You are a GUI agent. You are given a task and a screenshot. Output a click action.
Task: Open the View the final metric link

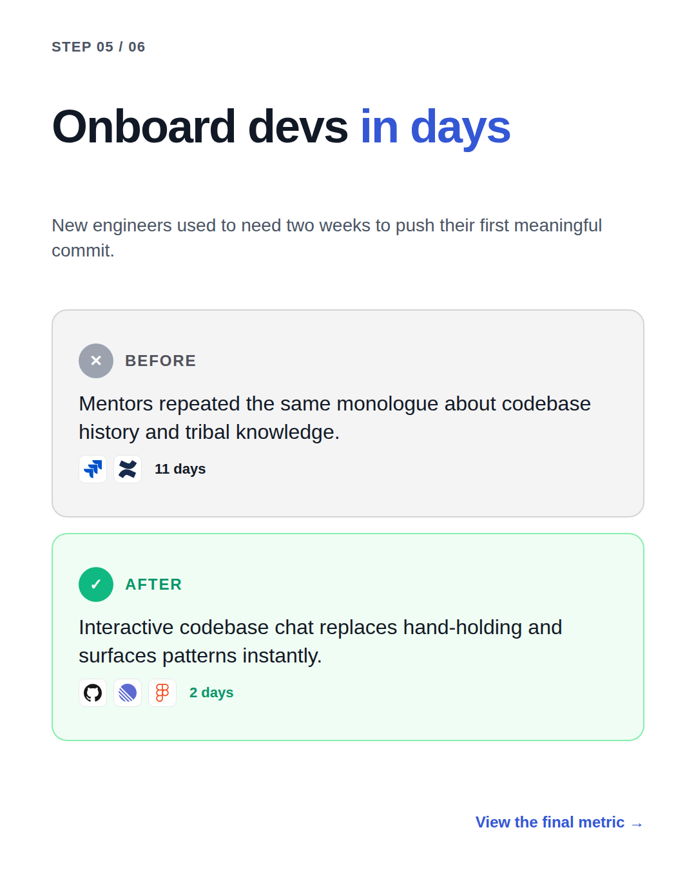pos(559,822)
